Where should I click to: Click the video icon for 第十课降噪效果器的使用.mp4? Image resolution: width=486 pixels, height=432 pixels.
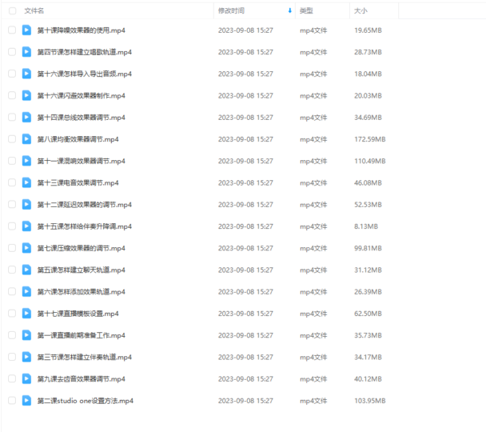(x=26, y=30)
